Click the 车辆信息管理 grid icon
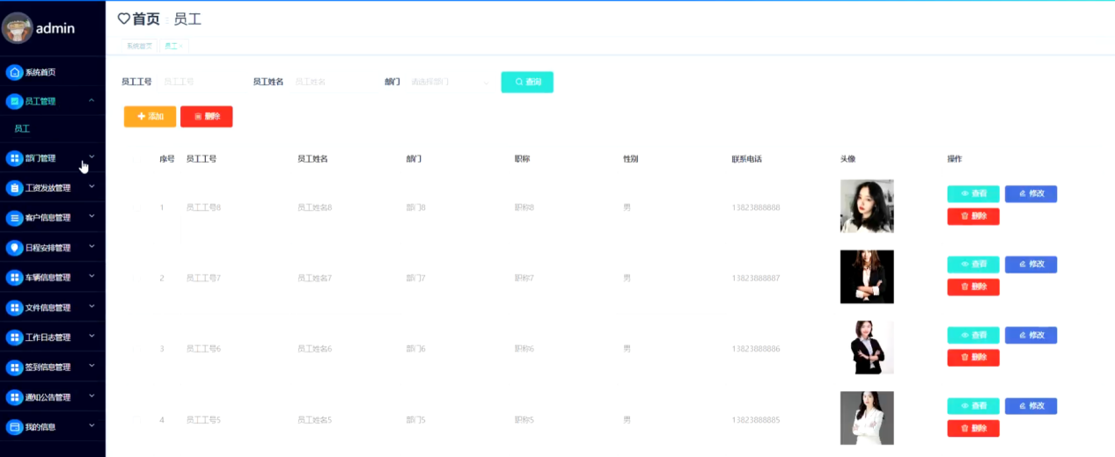The height and width of the screenshot is (457, 1115). [14, 278]
